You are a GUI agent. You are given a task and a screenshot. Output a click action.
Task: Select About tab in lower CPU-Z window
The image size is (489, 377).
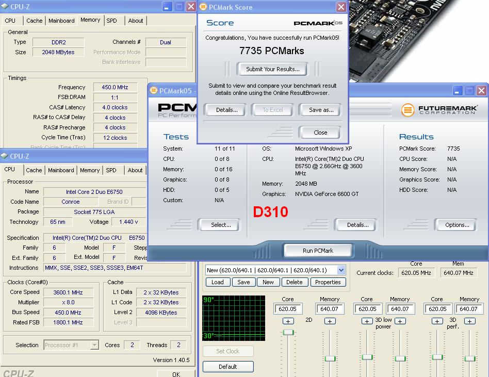click(x=135, y=170)
